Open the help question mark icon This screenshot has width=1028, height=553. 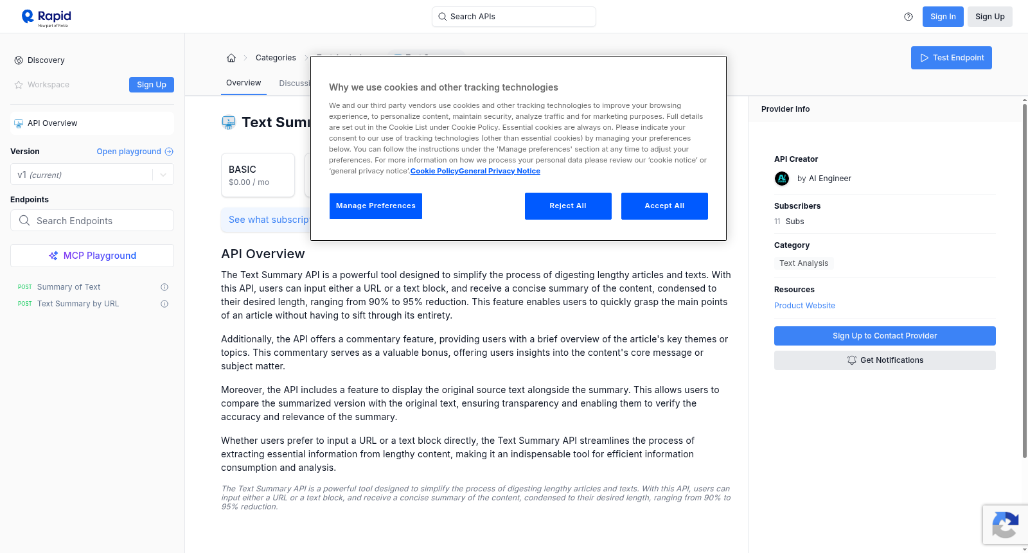coord(908,17)
